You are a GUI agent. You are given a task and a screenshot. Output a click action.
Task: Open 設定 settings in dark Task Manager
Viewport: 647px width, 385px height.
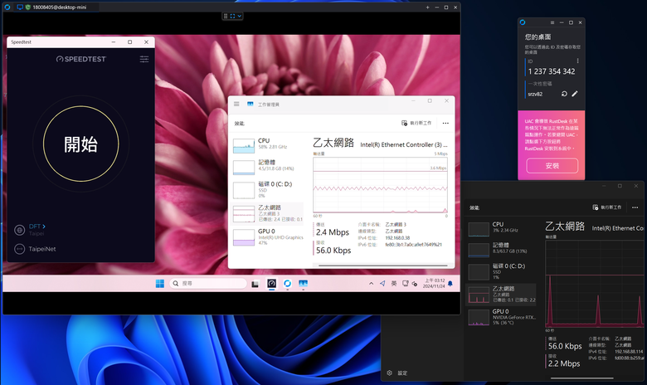[397, 373]
